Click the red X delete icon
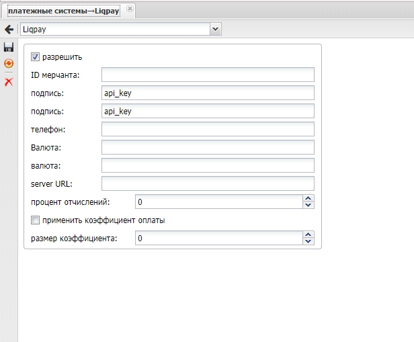 pos(9,81)
